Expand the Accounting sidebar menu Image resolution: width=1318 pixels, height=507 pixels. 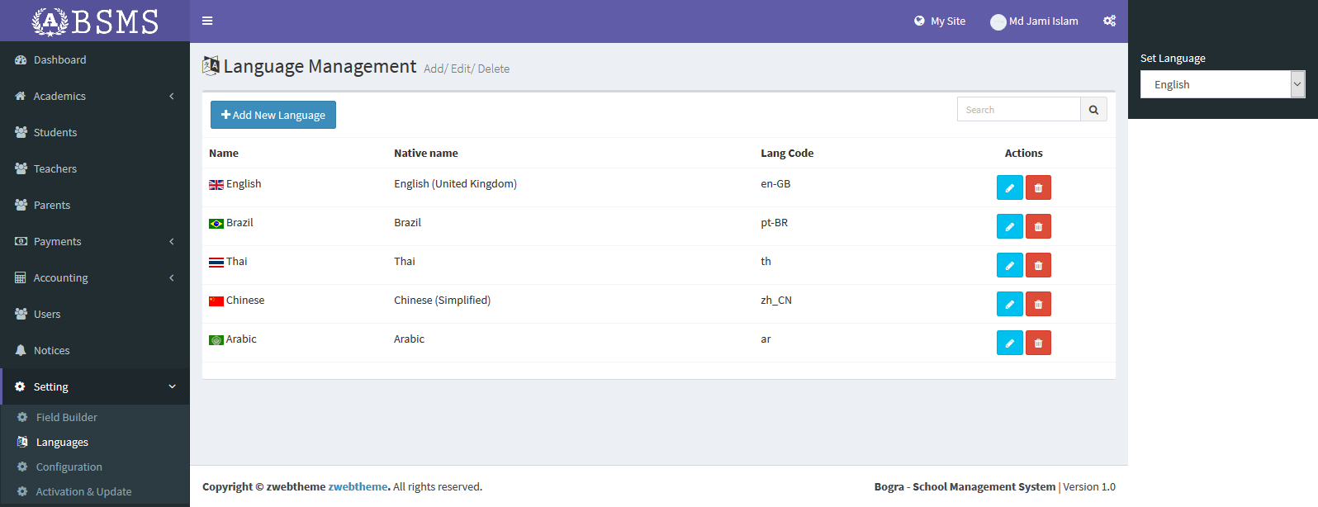tap(95, 278)
